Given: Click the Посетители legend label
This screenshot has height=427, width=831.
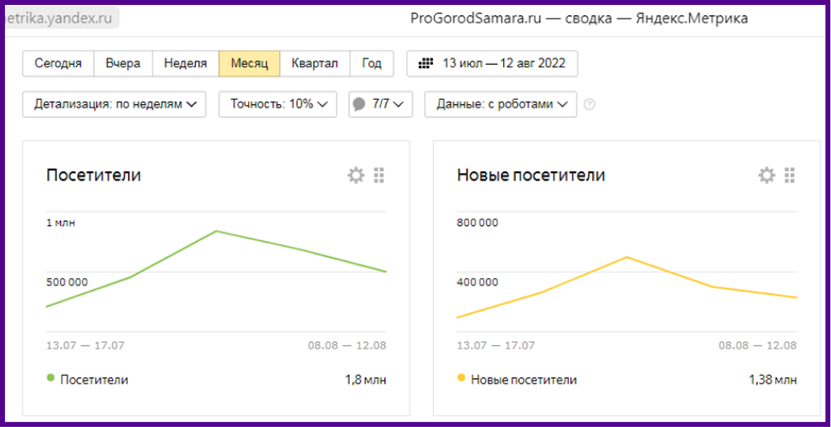Looking at the screenshot, I should (x=95, y=380).
